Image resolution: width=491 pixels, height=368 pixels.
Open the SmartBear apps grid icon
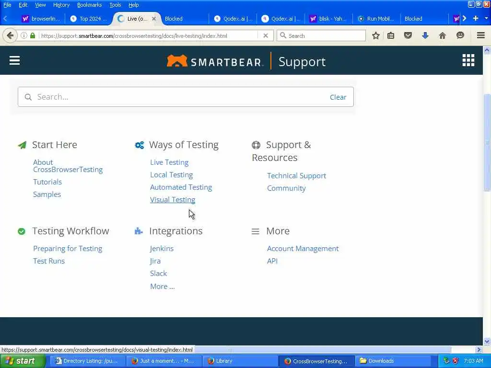click(468, 60)
